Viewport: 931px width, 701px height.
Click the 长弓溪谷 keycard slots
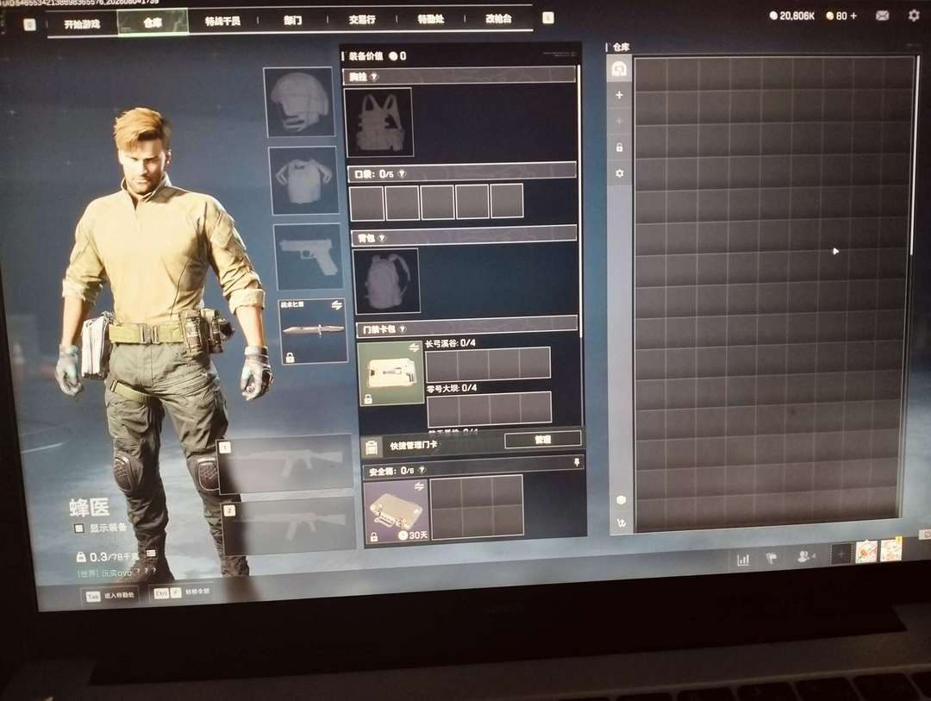coord(488,364)
